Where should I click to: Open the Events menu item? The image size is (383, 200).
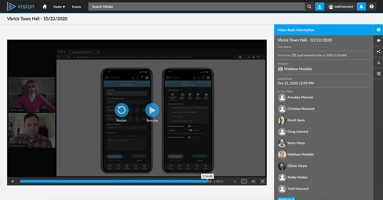77,7
